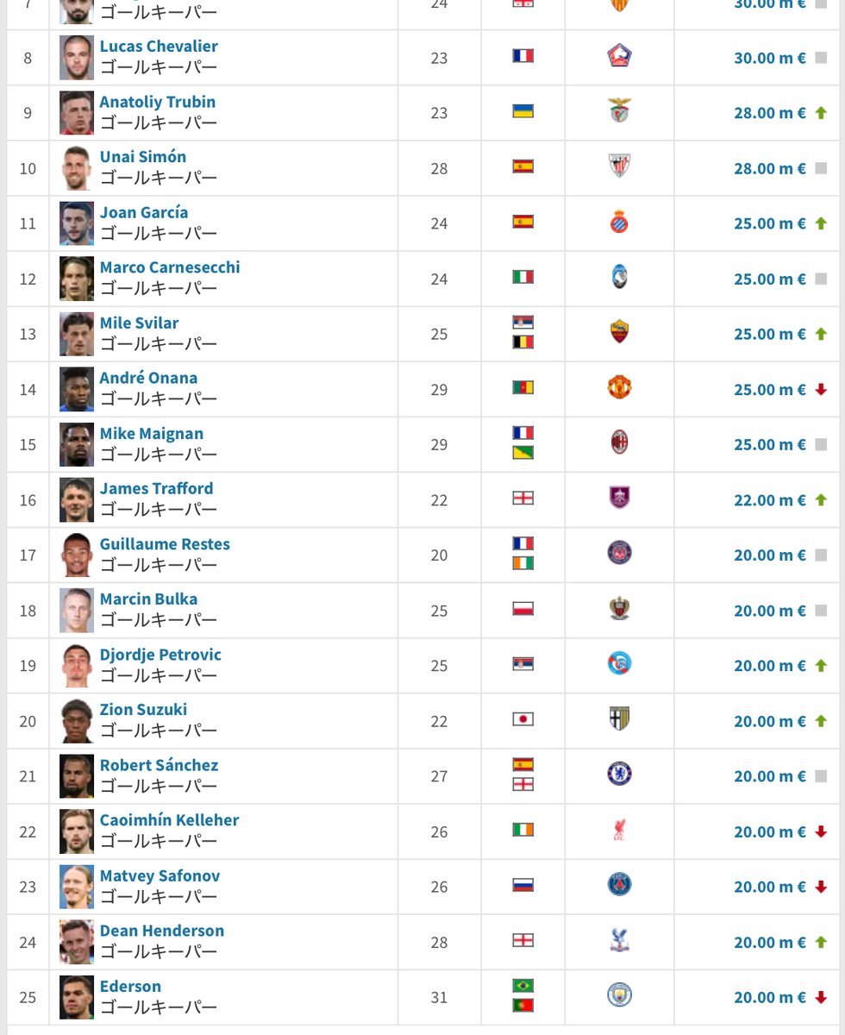
Task: Open Joan García player profile link
Action: tap(144, 212)
